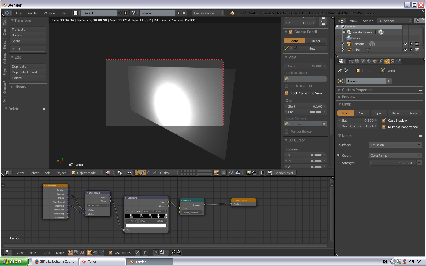Click the Duplicate Linked button
Screen dimensions: 426x266
[28, 72]
